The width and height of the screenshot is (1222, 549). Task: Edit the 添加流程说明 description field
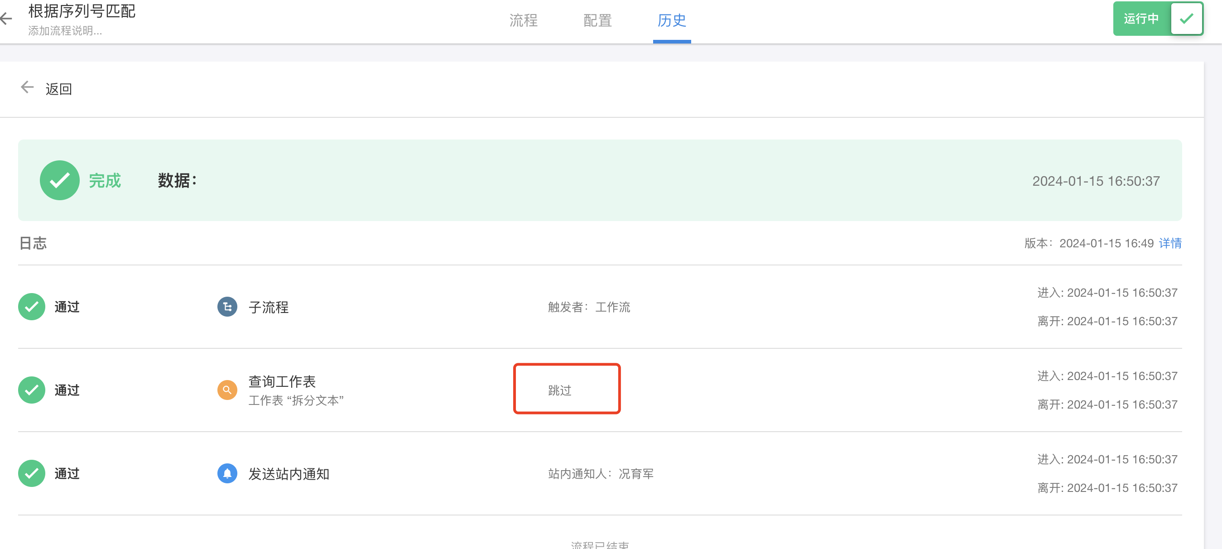coord(65,31)
